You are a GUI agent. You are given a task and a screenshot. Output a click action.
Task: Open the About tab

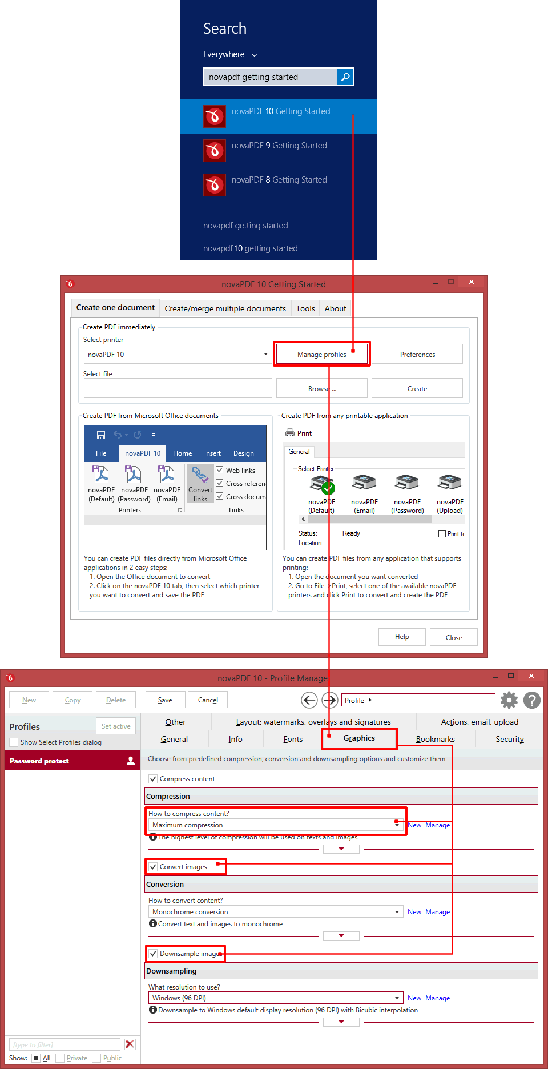tap(336, 308)
